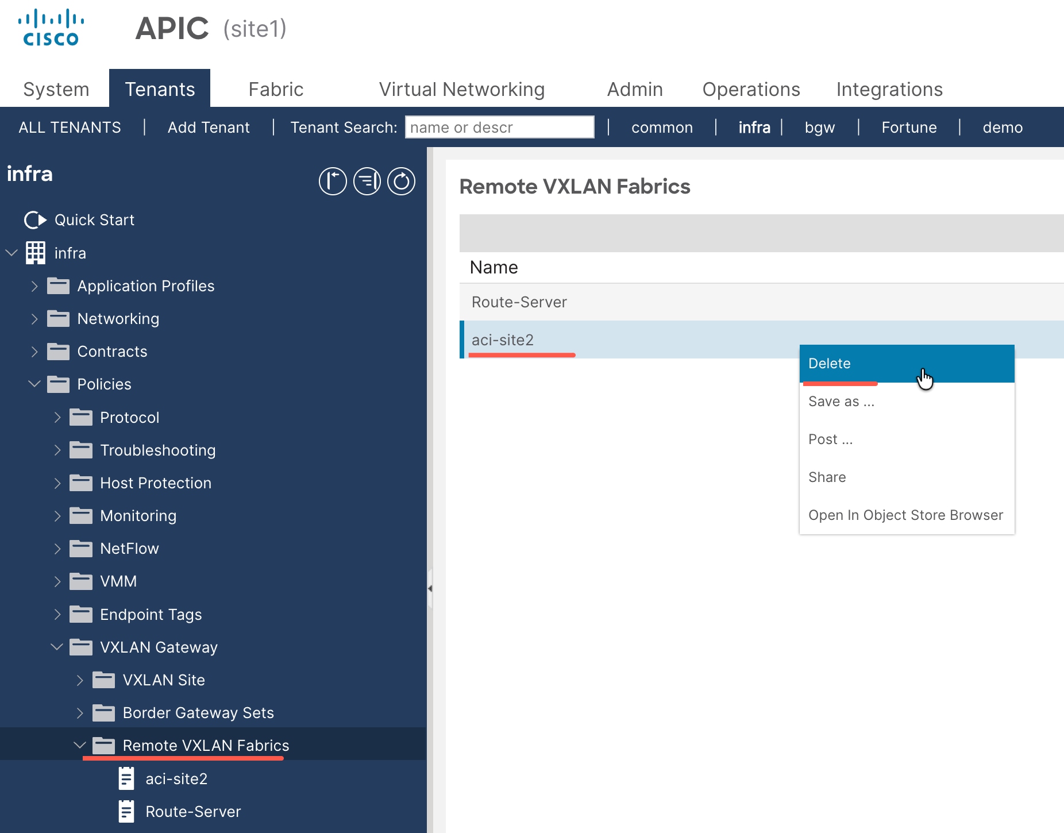Screen dimensions: 1064x833
Task: Click the Border Gateway Sets folder icon
Action: [104, 712]
